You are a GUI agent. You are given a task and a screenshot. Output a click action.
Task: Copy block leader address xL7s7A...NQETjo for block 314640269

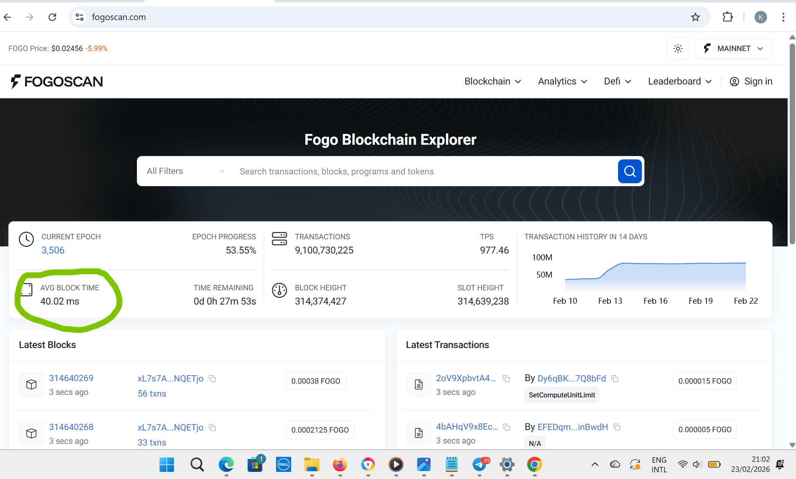coord(213,379)
